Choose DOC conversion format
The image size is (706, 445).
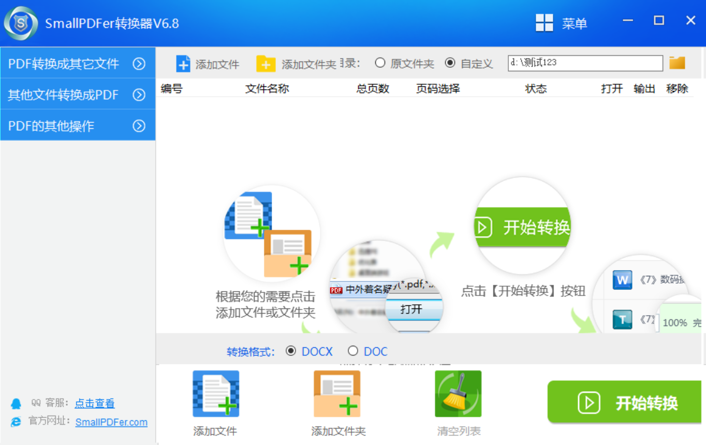click(x=367, y=351)
